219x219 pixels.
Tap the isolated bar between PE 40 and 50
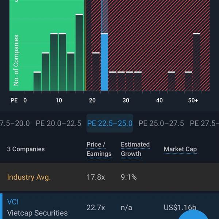tap(172, 81)
